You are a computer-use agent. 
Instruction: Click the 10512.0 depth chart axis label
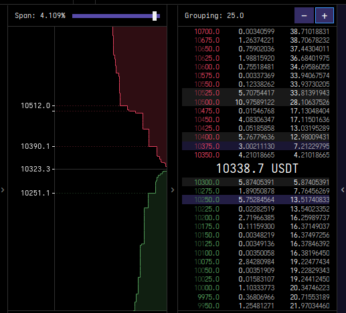tap(35, 105)
